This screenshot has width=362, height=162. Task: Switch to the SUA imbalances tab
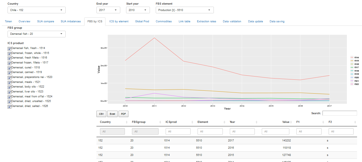coord(71,21)
